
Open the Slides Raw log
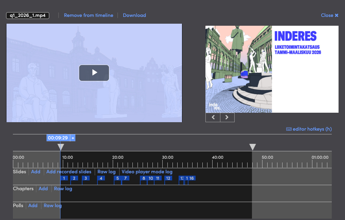[107, 172]
